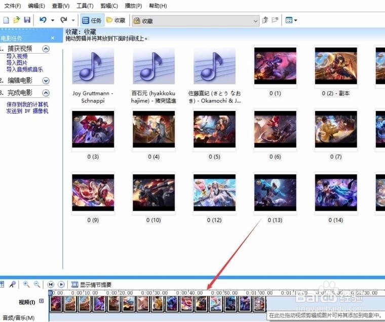Select the image clip 0 (5)
This screenshot has height=322, width=385.
(x=215, y=129)
